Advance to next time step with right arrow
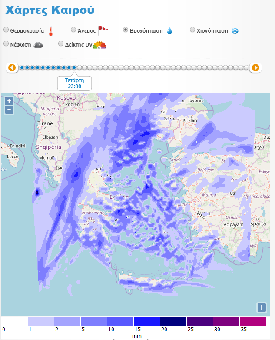This screenshot has width=275, height=340. (255, 68)
